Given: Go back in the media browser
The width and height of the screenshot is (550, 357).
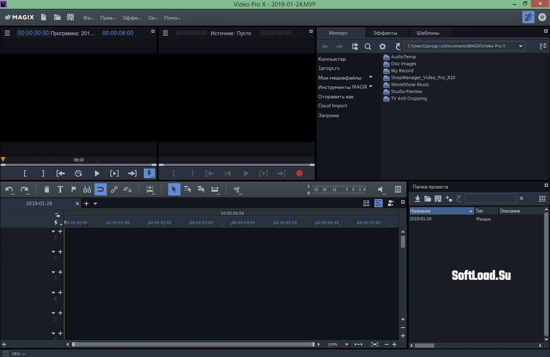Looking at the screenshot, I should pyautogui.click(x=325, y=46).
